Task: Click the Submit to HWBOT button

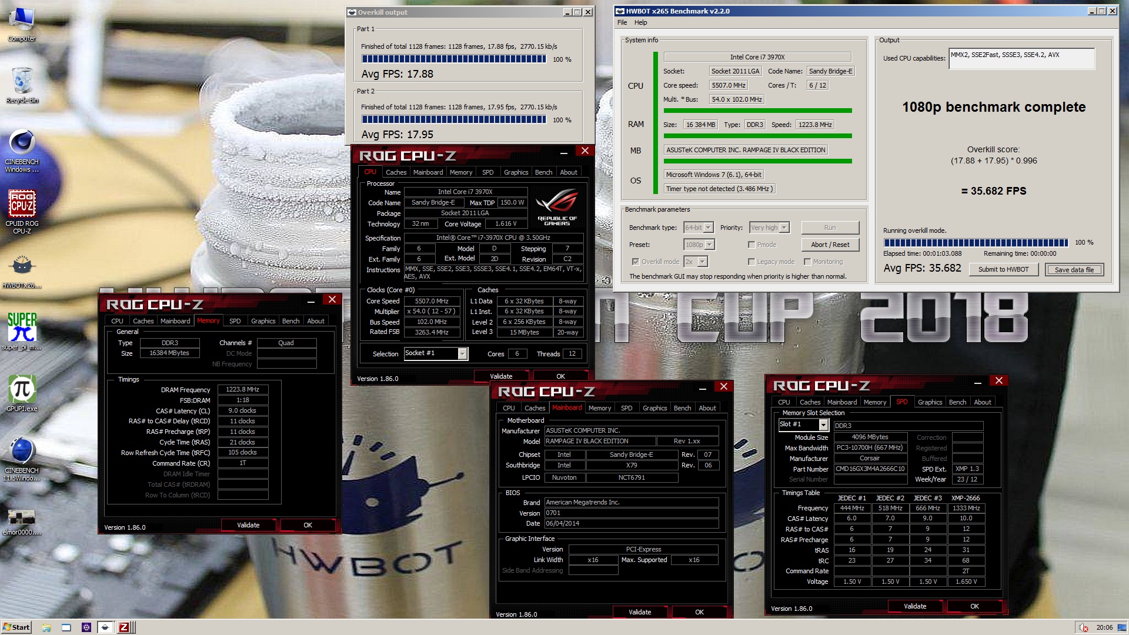Action: (x=1003, y=269)
